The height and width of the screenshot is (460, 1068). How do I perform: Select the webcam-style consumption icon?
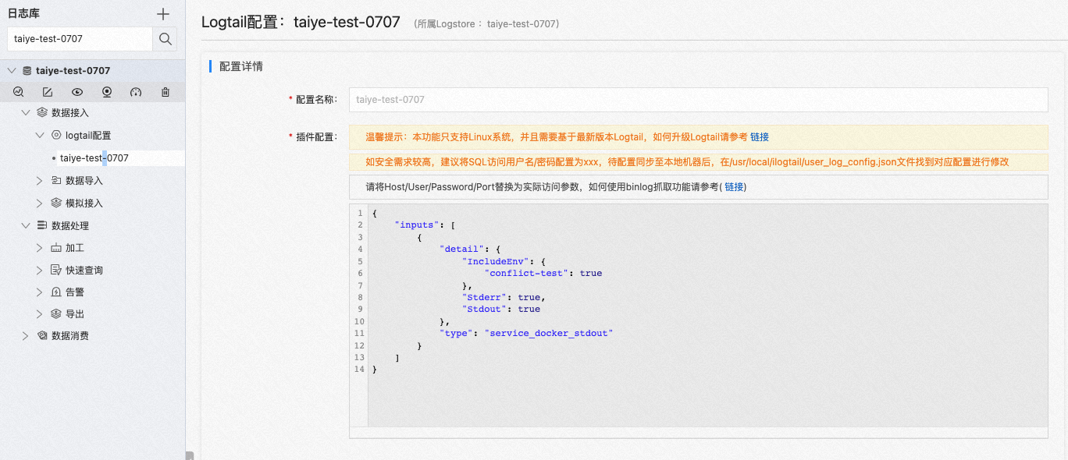pos(107,91)
